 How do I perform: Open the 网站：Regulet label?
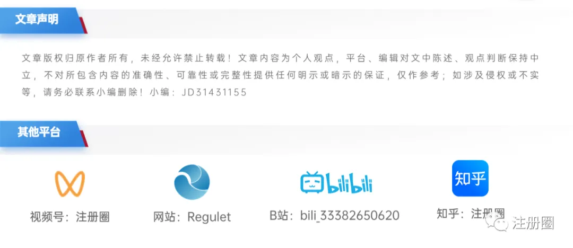tap(192, 217)
